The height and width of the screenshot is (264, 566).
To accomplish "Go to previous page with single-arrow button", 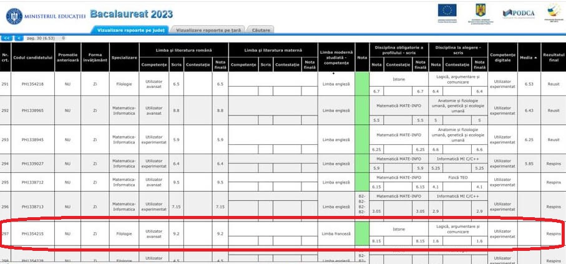I will tap(19, 38).
